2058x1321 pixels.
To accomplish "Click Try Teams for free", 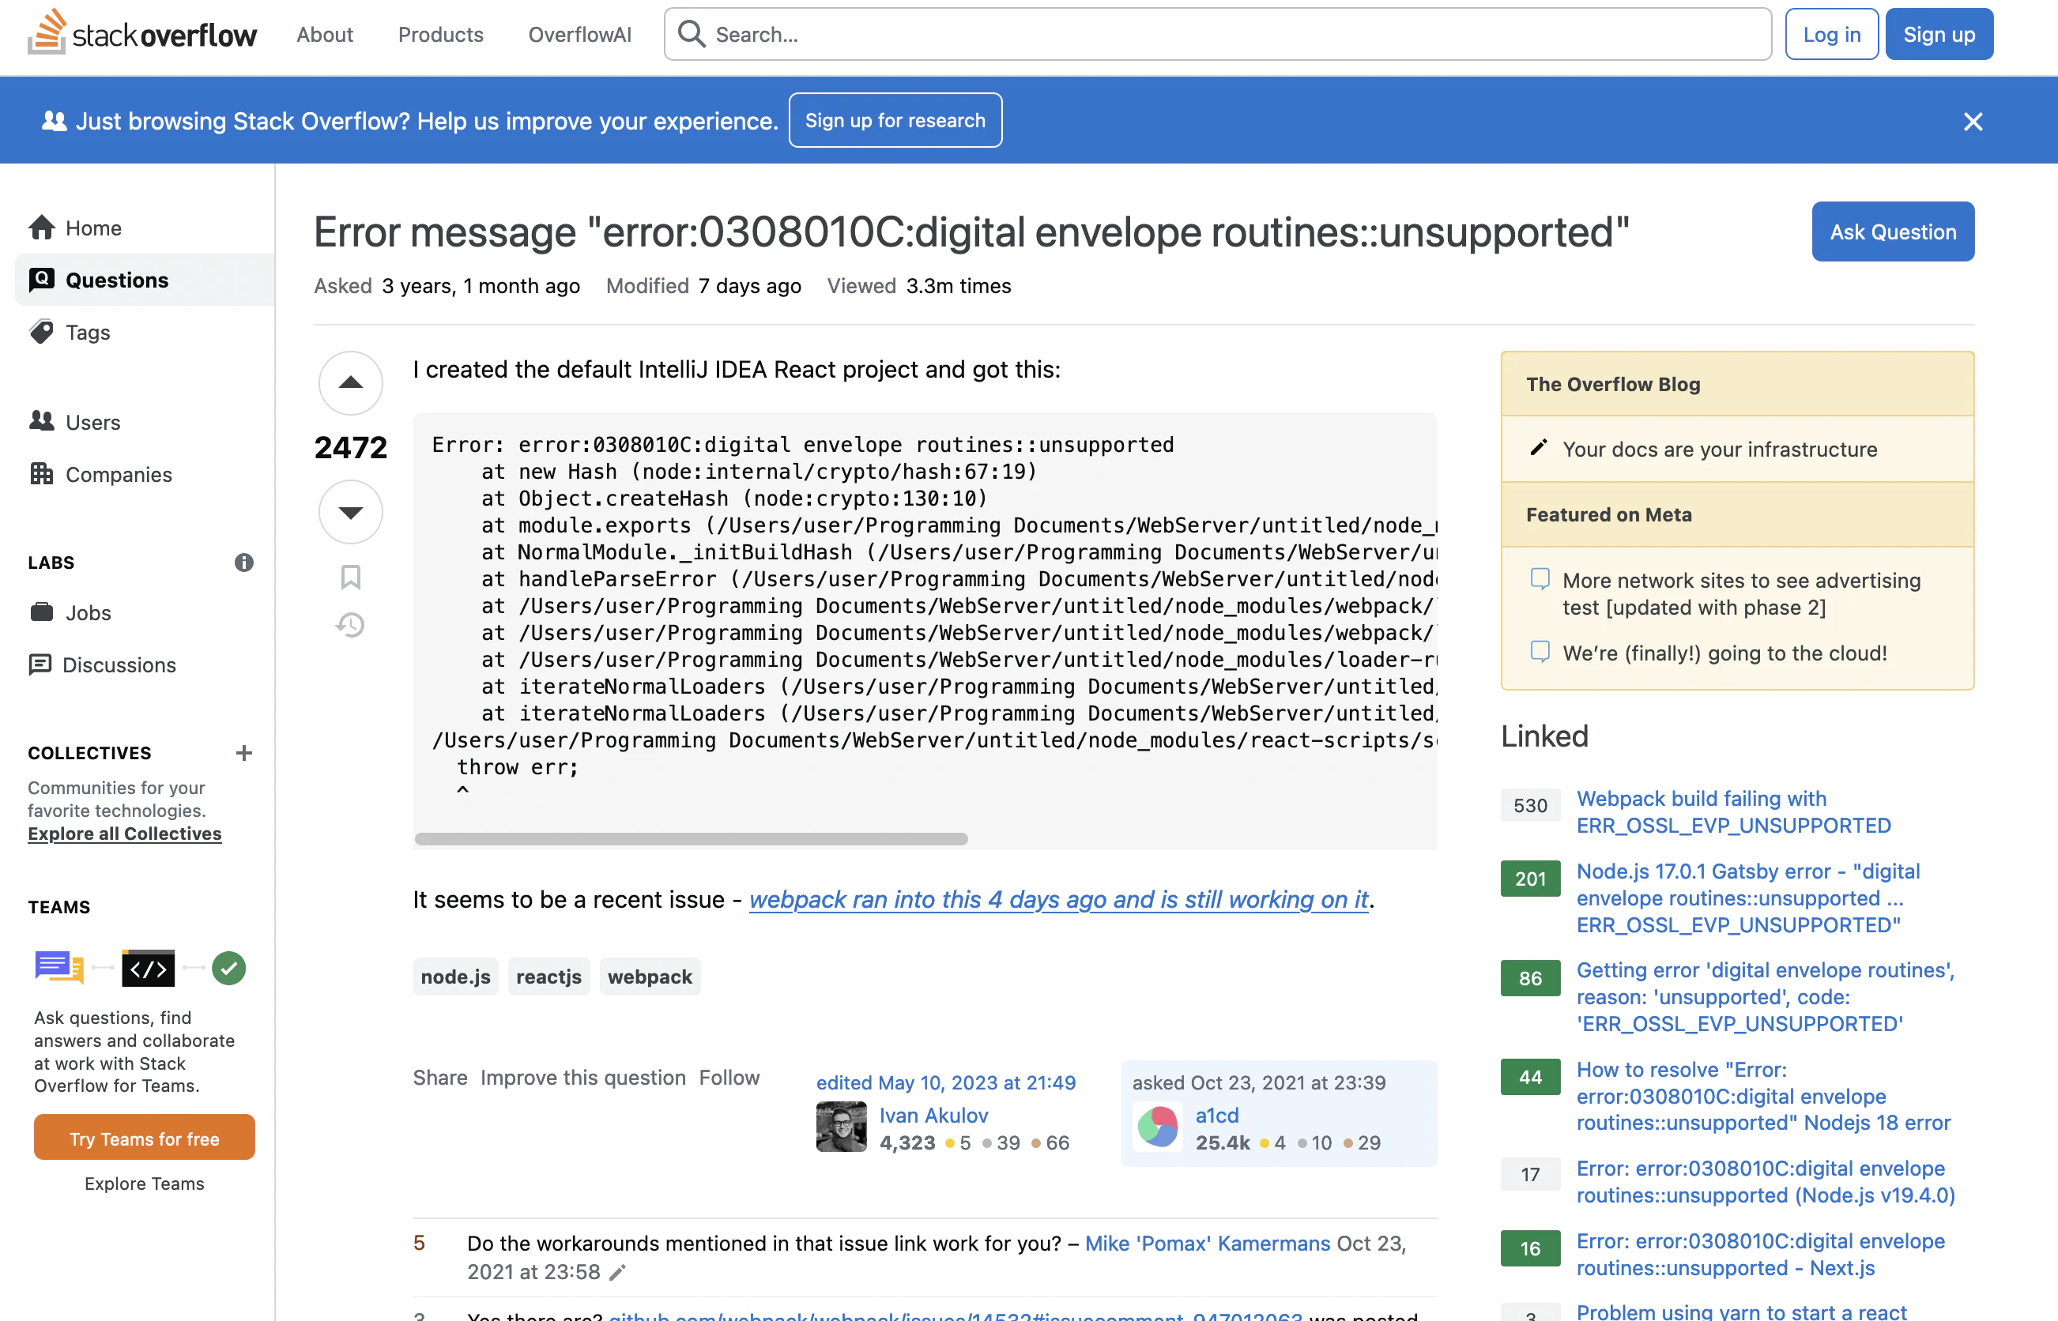I will point(144,1138).
